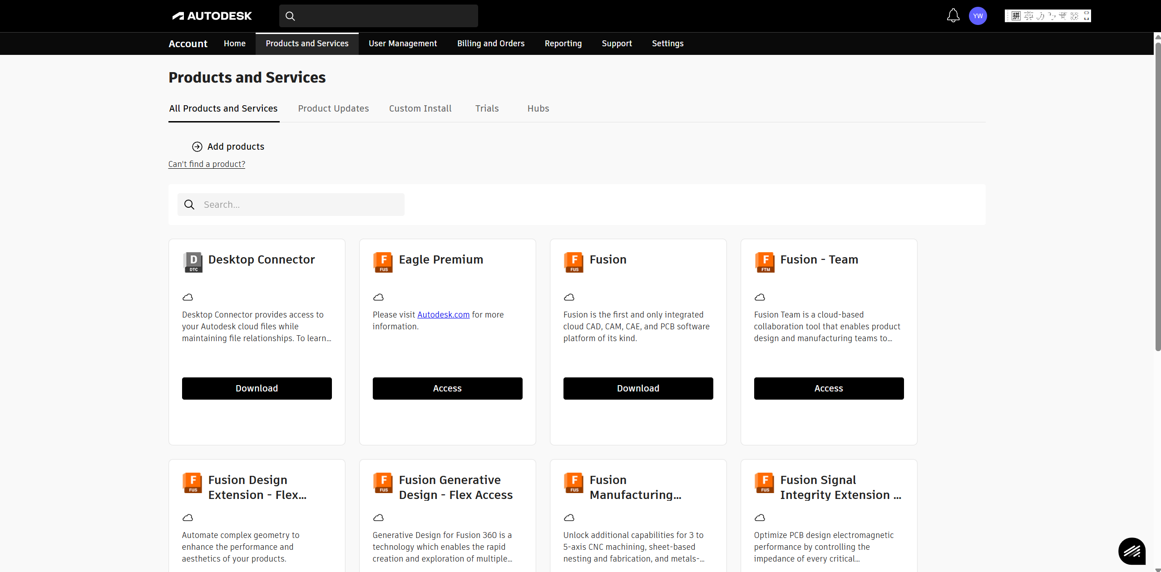Image resolution: width=1161 pixels, height=572 pixels.
Task: Click the Fusion Manufacturing... title
Action: point(636,487)
